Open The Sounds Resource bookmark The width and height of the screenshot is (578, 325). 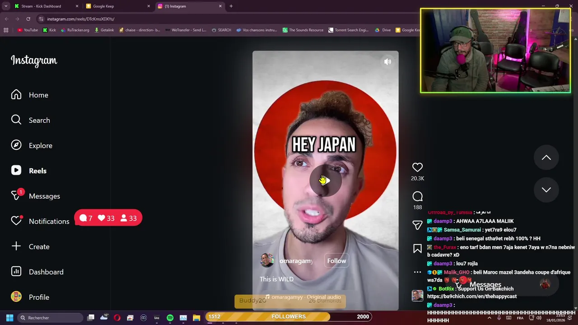(303, 30)
